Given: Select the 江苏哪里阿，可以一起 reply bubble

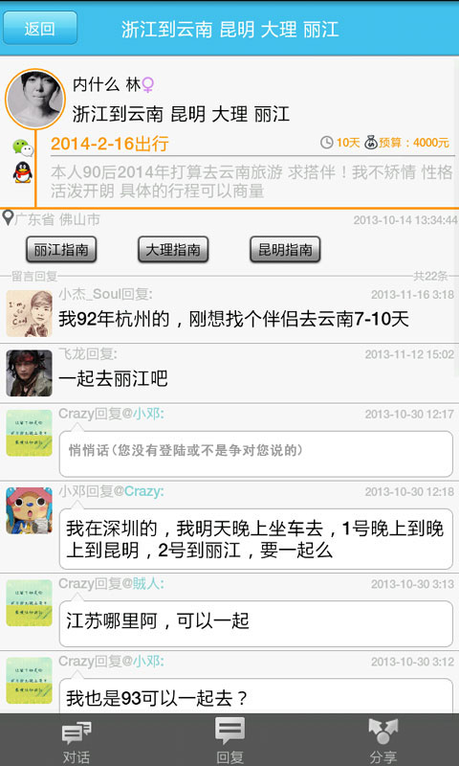Looking at the screenshot, I should [256, 624].
